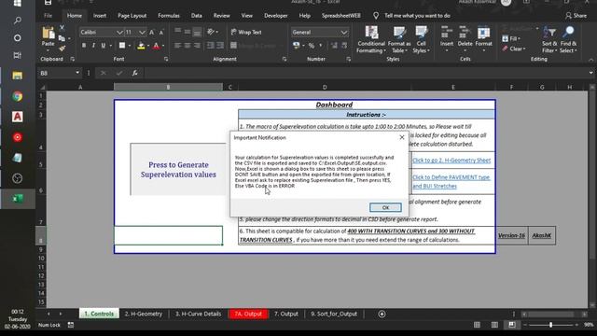The image size is (597, 336).
Task: Open the Fill dropdown in Editing group
Action: coord(511,38)
